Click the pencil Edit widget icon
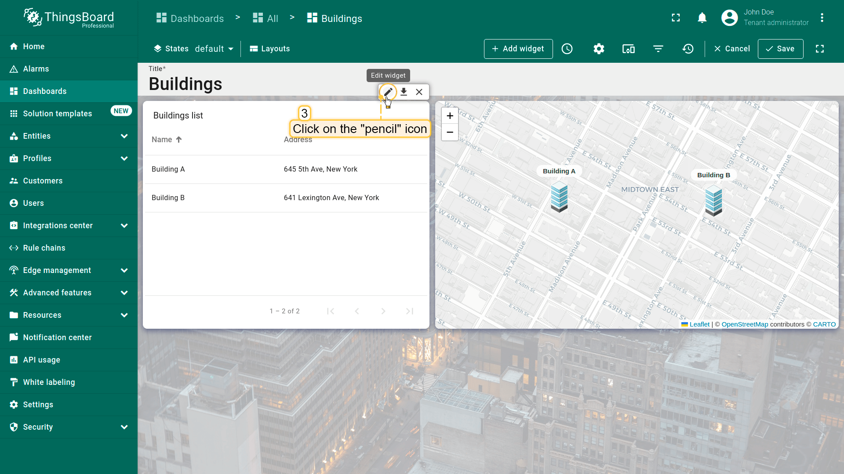The width and height of the screenshot is (844, 474). tap(388, 92)
